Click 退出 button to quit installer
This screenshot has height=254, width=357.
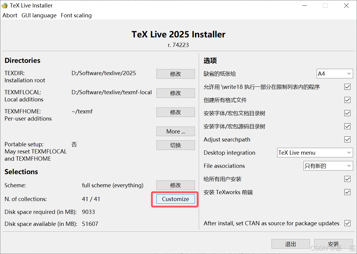coord(291,244)
